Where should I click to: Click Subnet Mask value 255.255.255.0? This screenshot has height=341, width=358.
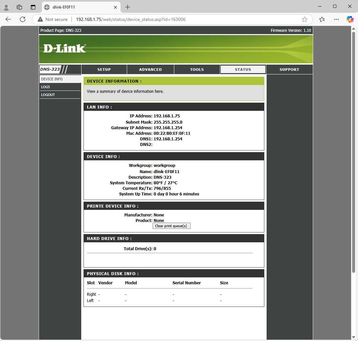click(x=168, y=122)
